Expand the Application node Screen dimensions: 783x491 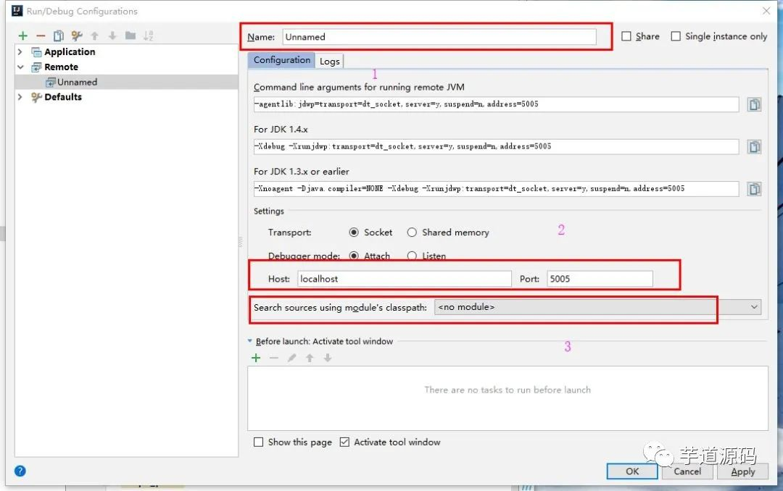(x=20, y=52)
